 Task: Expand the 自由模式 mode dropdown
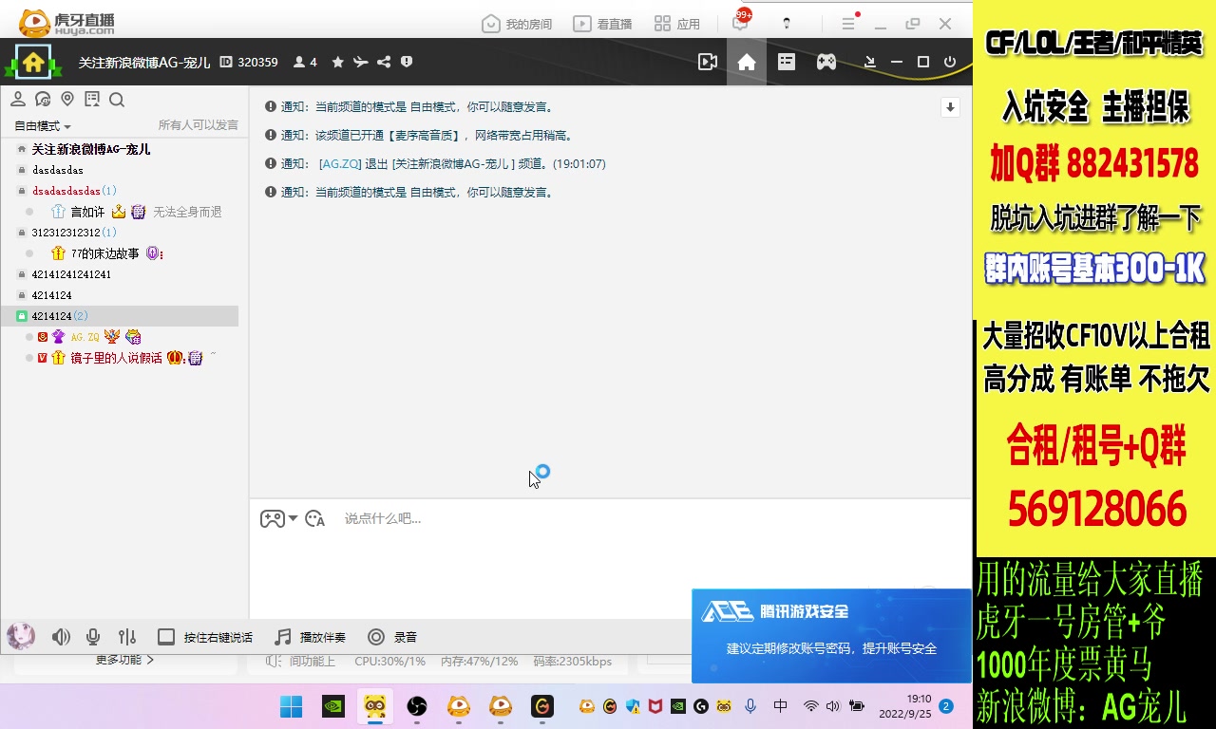pos(43,125)
